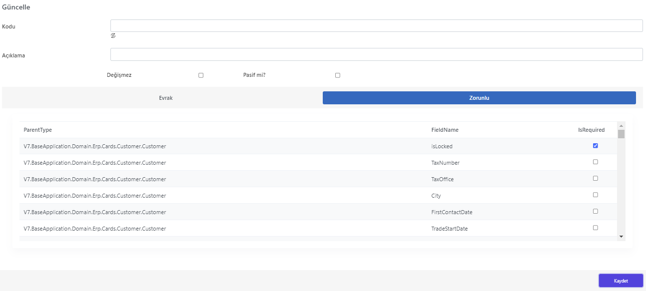Select the FirstContactDate field name cell
The image size is (646, 291).
(452, 212)
